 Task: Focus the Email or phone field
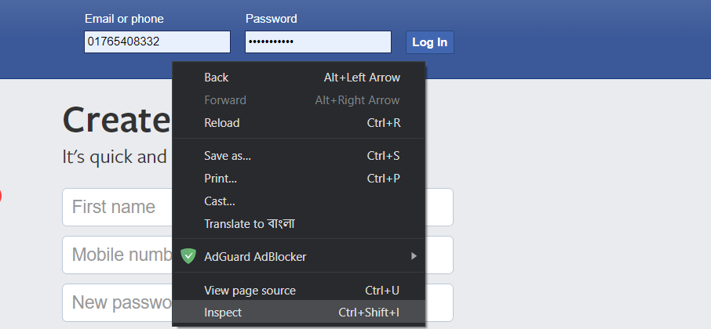click(157, 42)
